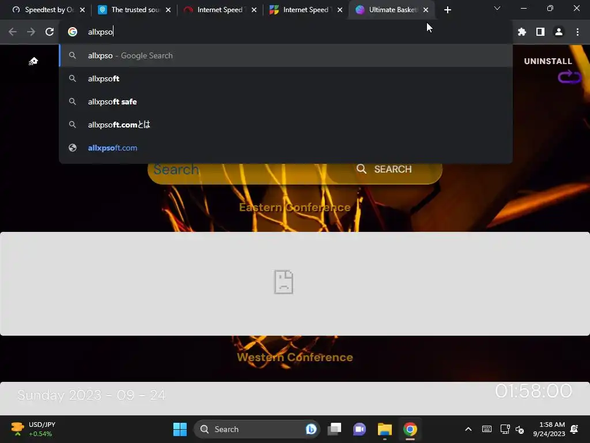Viewport: 590px width, 443px height.
Task: Click the Chrome taskbar icon
Action: 410,429
